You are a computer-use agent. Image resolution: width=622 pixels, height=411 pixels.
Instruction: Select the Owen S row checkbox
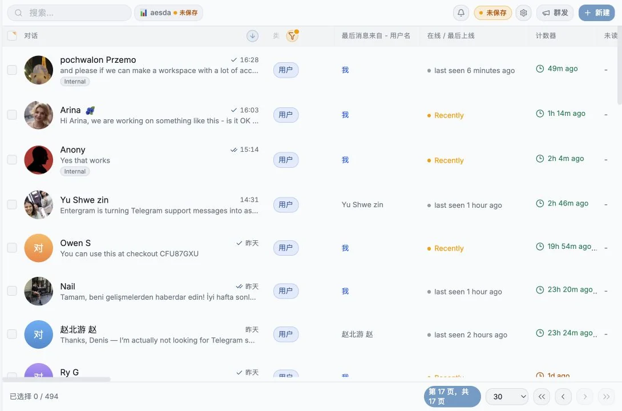(x=12, y=248)
